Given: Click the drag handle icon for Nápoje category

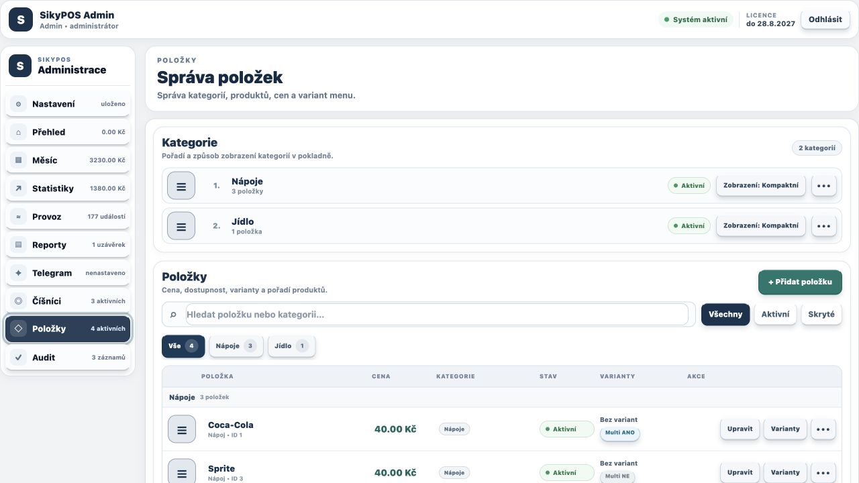Looking at the screenshot, I should coord(181,186).
